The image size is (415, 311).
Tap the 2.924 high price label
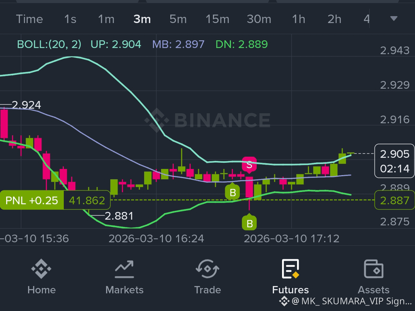coord(27,105)
